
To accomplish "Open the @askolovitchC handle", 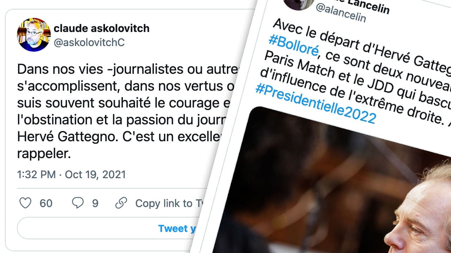I will click(89, 43).
